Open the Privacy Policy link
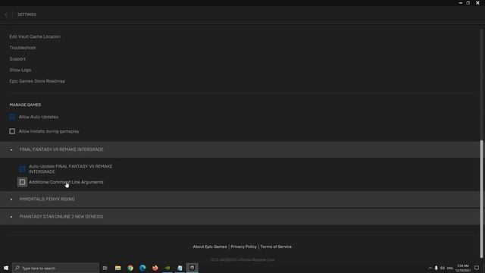This screenshot has width=485, height=273. [x=243, y=246]
